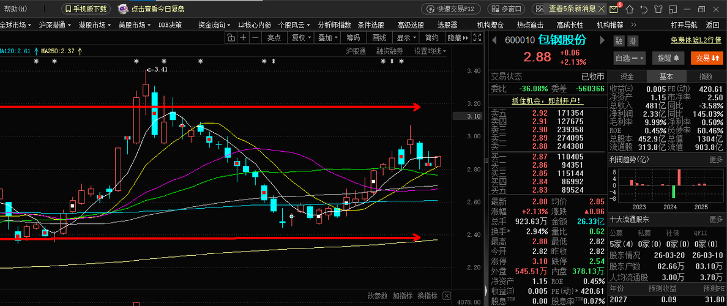Open 沪深港通 dropdown menu
The height and width of the screenshot is (306, 727).
pyautogui.click(x=55, y=25)
